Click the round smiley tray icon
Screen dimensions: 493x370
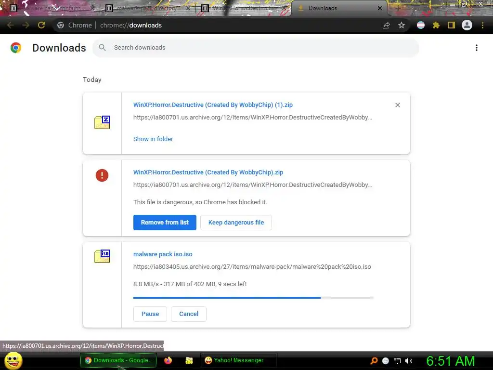tap(386, 361)
